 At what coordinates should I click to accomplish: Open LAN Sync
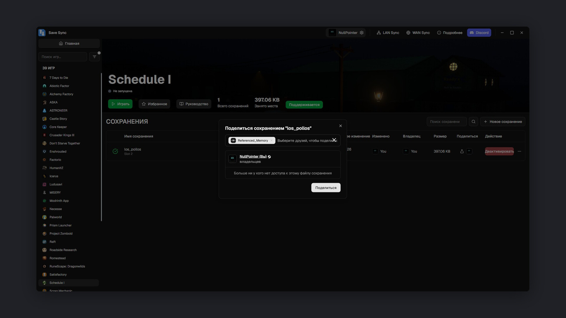(x=388, y=33)
